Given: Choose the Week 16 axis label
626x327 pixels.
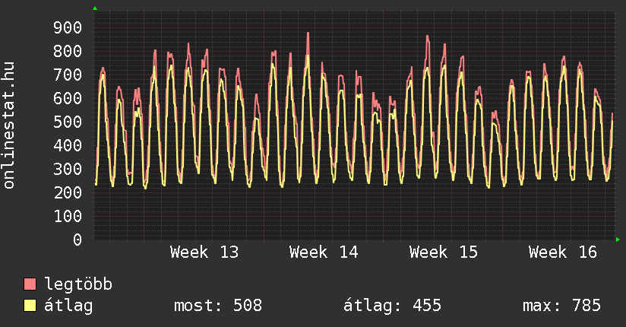Looking at the screenshot, I should [563, 252].
